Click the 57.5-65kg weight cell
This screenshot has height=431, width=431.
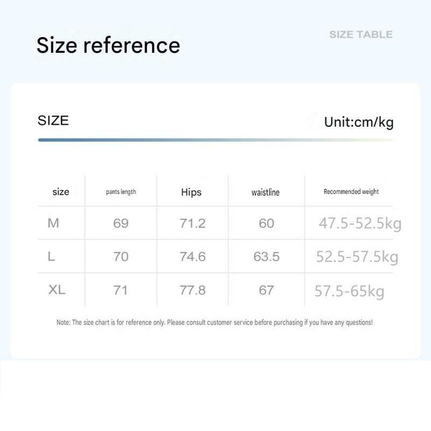349,291
